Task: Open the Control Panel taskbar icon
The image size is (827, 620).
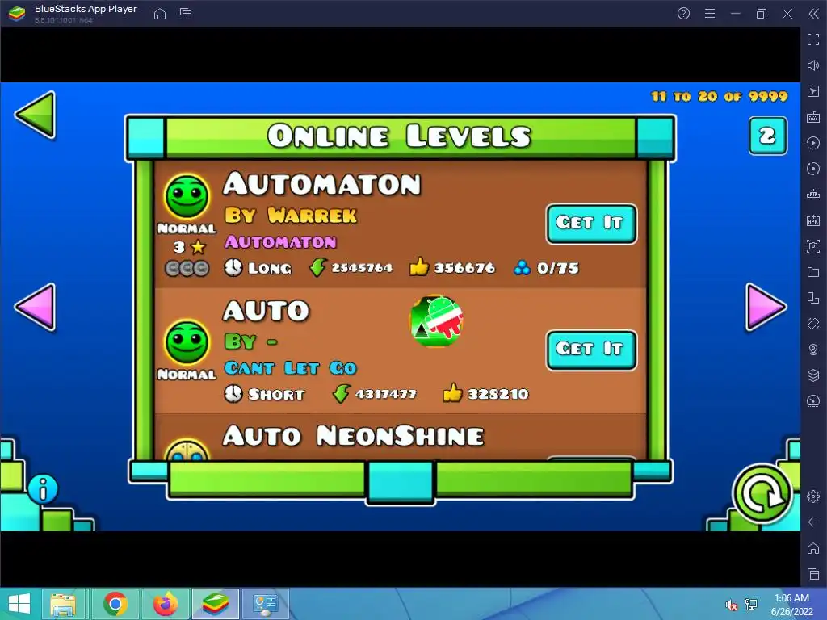Action: coord(265,604)
